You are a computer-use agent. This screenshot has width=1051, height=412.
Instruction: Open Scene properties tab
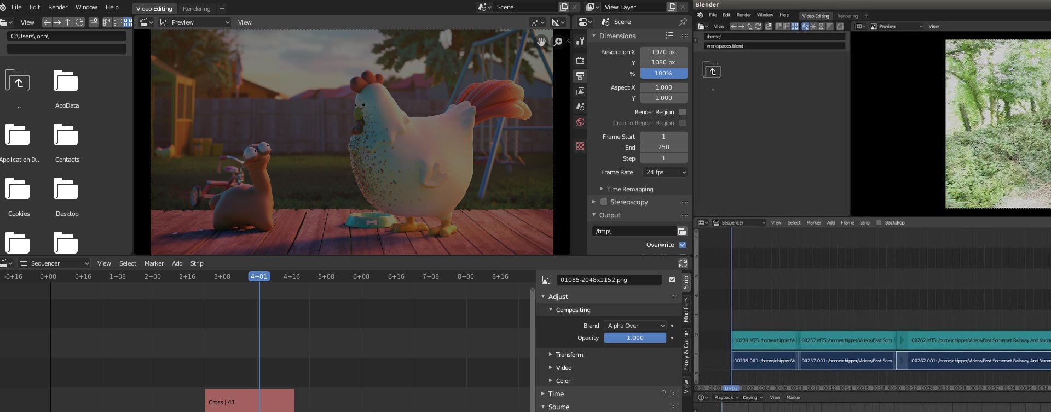580,107
